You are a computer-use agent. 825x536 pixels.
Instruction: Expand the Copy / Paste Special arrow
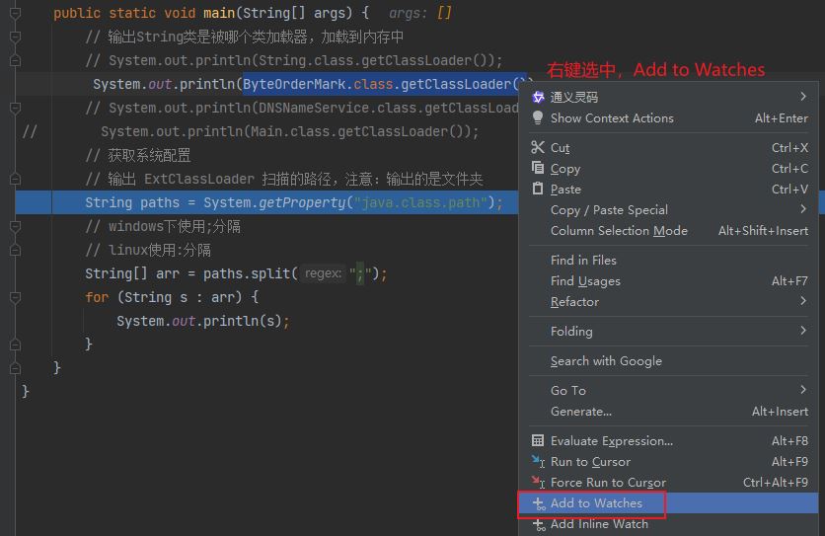tap(803, 209)
